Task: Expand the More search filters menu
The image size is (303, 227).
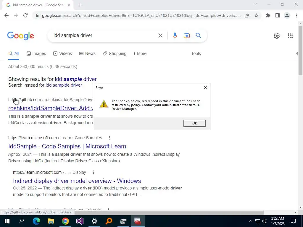Action: 140,53
